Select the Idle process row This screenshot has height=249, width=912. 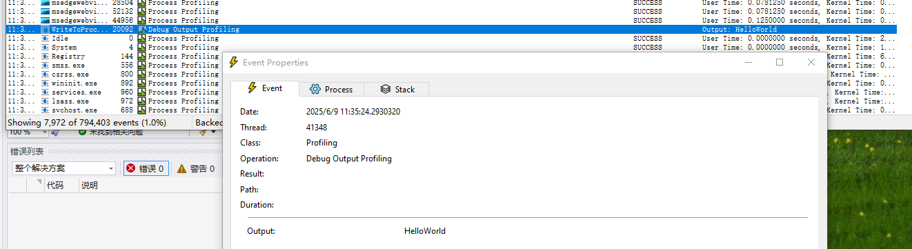(451, 39)
